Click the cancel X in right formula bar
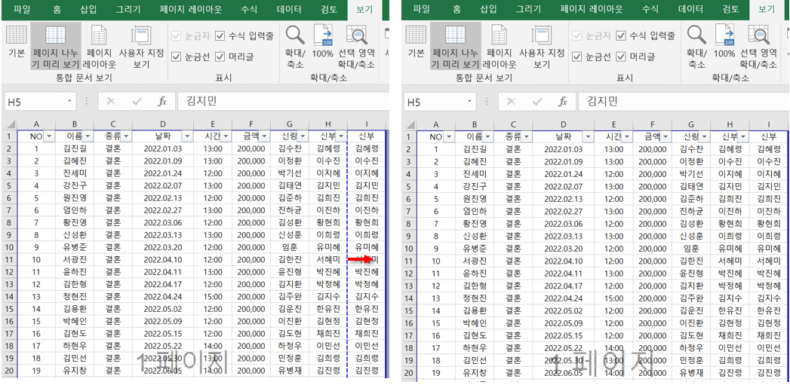Viewport: 790px width, 385px height. tap(512, 102)
